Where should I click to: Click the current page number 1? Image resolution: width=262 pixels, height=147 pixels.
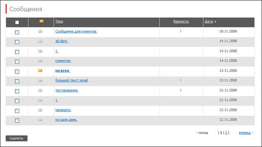[x=221, y=132]
